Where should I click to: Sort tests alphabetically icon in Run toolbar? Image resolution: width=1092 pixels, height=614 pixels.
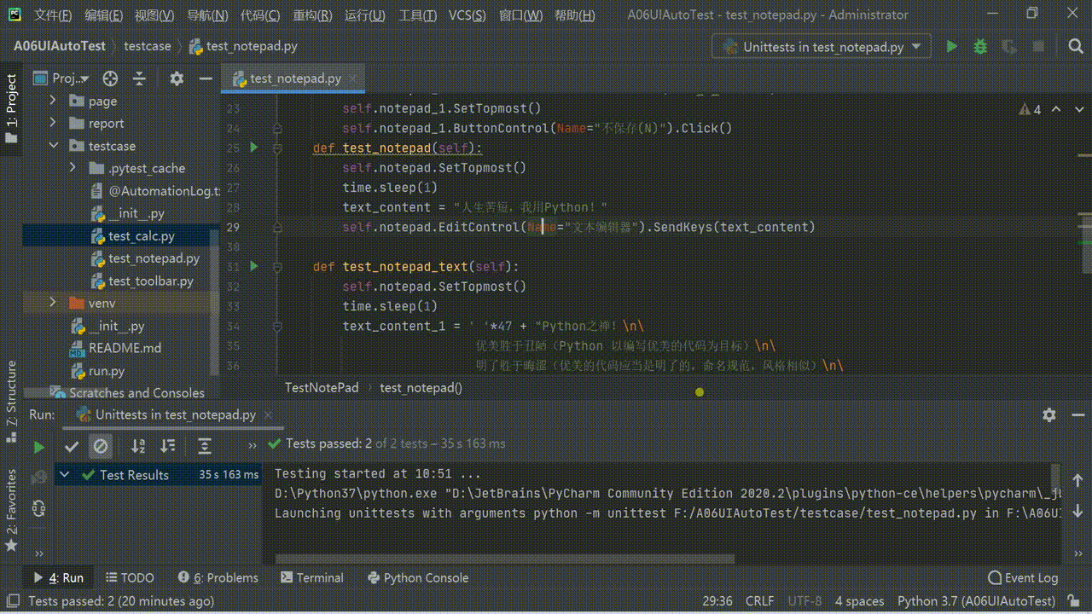point(138,446)
